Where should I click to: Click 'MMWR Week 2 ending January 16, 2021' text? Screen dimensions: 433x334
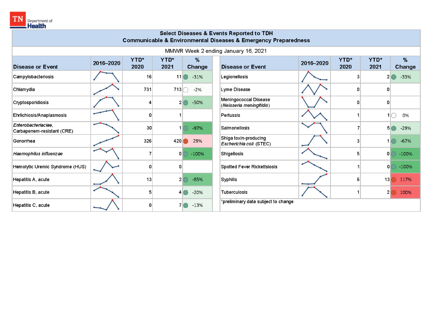[x=216, y=51]
